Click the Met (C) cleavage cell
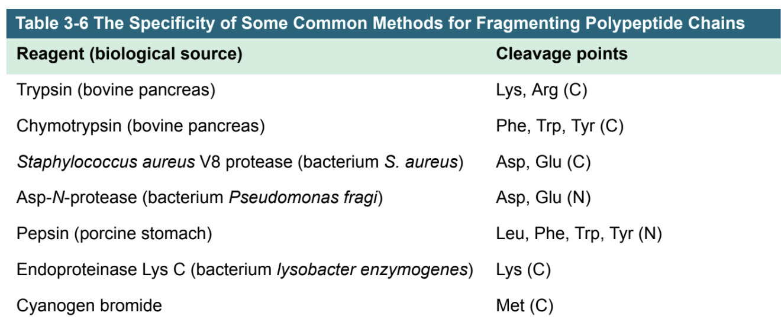Image resolution: width=781 pixels, height=335 pixels. (x=524, y=305)
